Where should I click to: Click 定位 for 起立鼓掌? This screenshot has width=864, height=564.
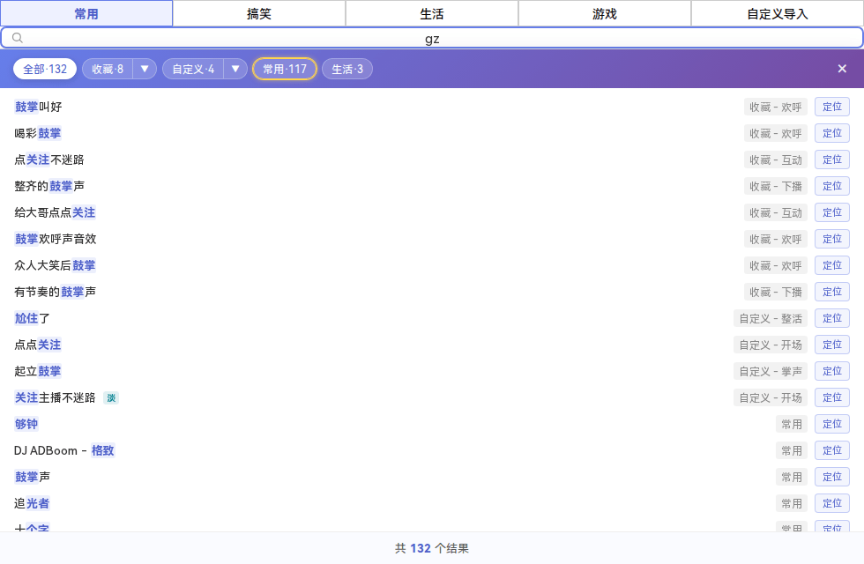coord(832,371)
